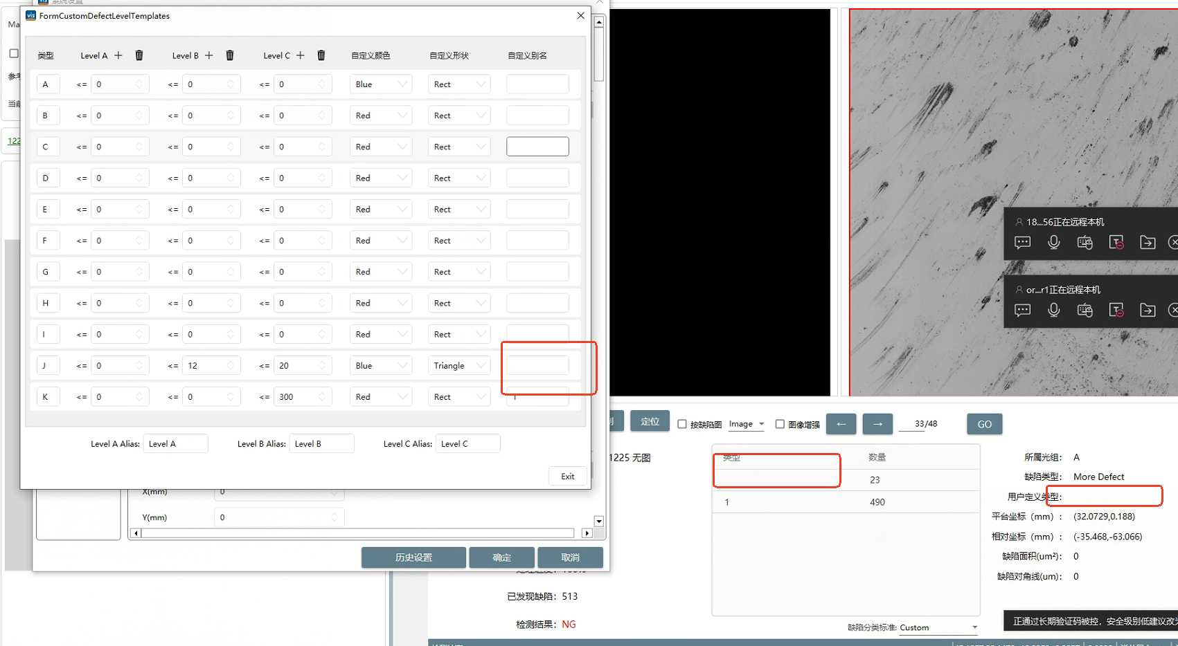Click text-block icon in or...r1 remote panel
Screen dimensions: 1178x646
tap(1116, 311)
